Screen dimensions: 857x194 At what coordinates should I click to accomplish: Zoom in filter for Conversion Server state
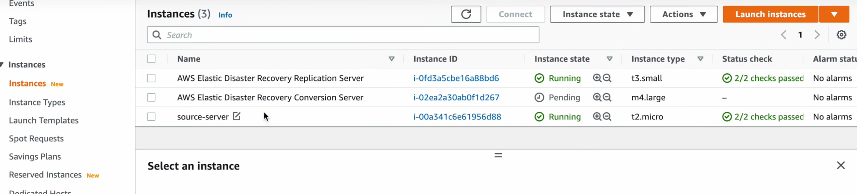597,97
